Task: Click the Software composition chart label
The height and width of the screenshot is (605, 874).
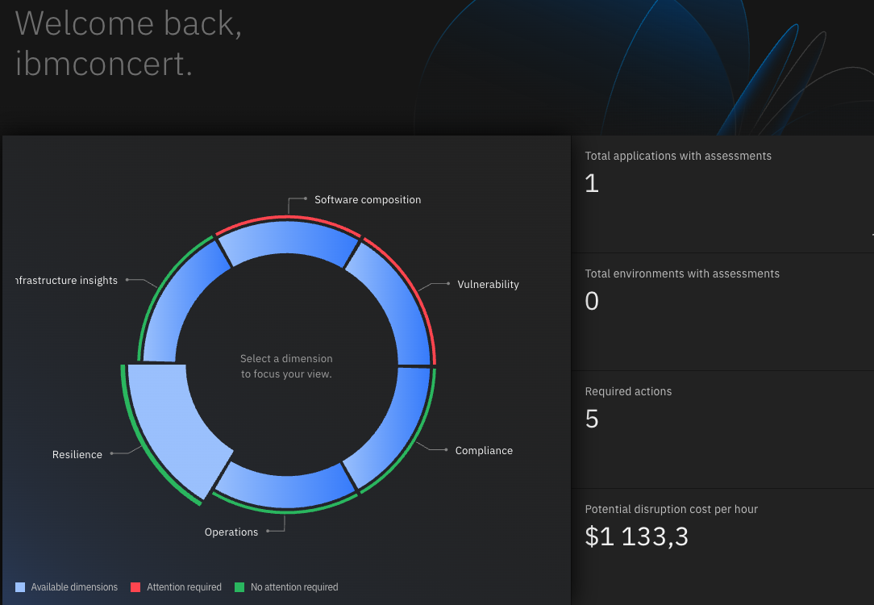Action: pyautogui.click(x=368, y=199)
